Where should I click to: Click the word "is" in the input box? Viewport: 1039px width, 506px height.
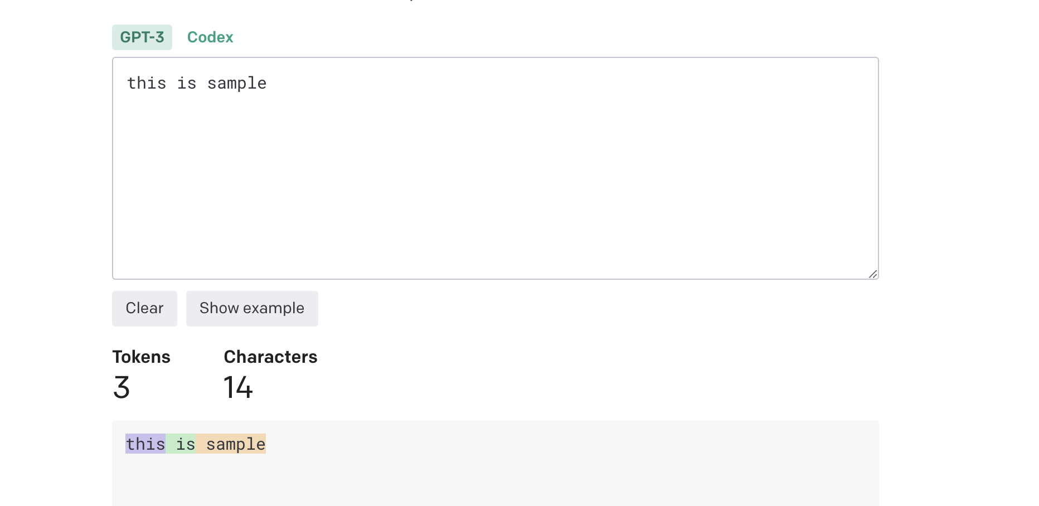click(x=187, y=84)
